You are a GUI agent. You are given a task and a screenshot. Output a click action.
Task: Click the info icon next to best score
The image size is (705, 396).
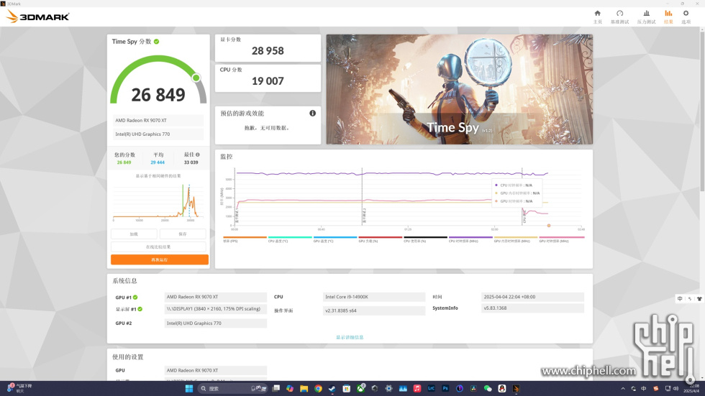(197, 155)
